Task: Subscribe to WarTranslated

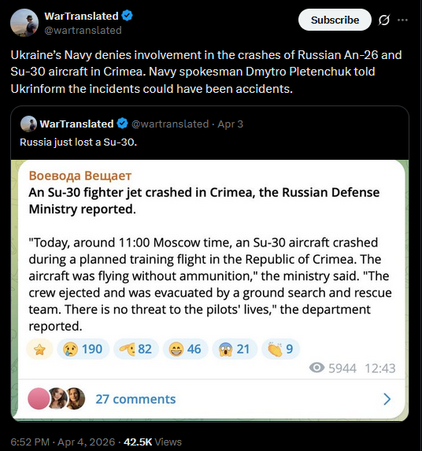Action: (335, 20)
